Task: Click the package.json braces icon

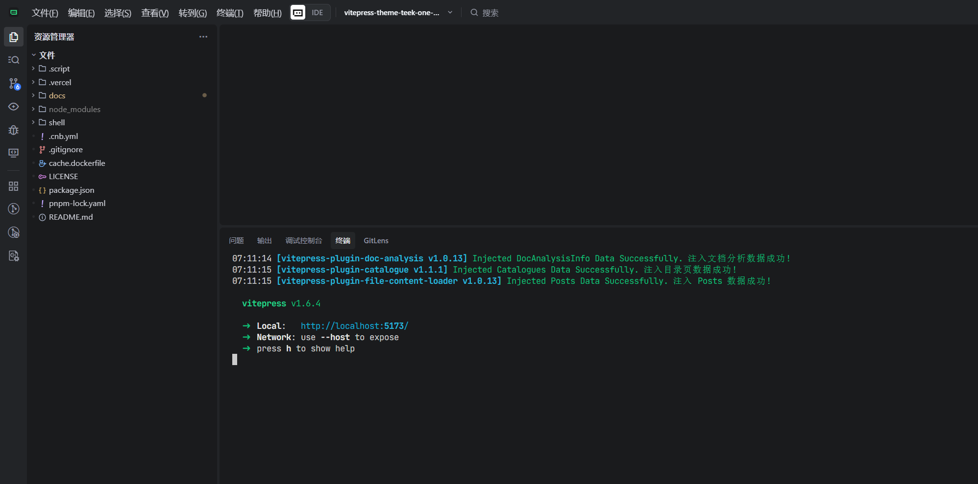Action: [42, 190]
